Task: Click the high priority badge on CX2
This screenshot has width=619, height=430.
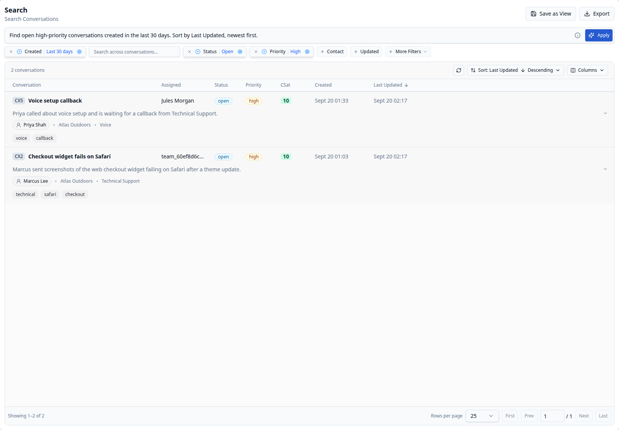Action: [x=254, y=157]
